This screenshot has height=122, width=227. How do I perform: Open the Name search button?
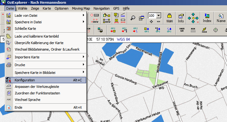click(221, 18)
